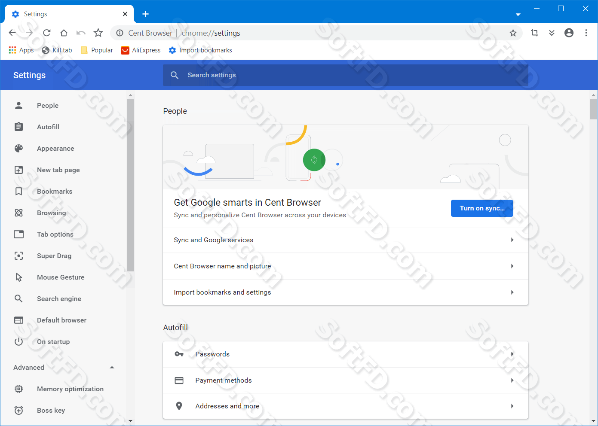Click the forward navigation arrow
The height and width of the screenshot is (426, 598).
(x=29, y=33)
